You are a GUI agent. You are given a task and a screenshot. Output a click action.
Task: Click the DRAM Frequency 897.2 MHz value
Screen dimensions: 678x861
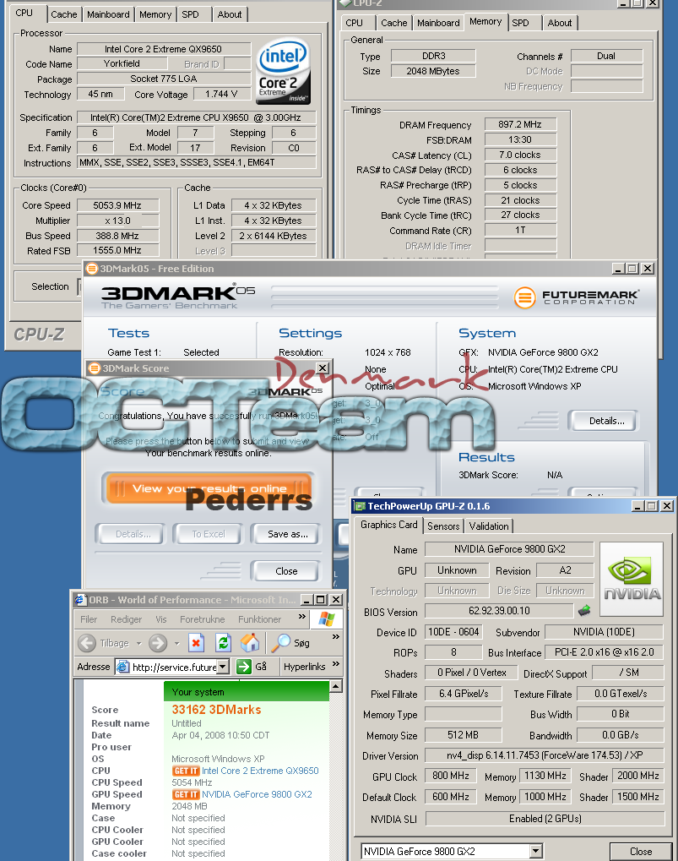pyautogui.click(x=520, y=125)
